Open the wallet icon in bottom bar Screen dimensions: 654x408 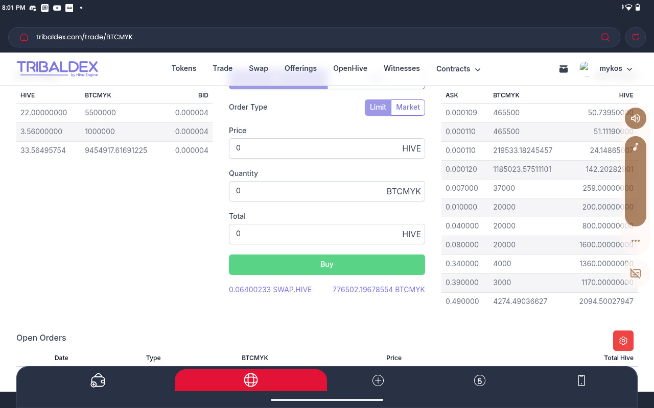pos(98,380)
